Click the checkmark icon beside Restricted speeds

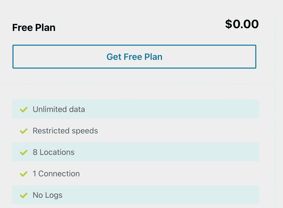(x=24, y=131)
